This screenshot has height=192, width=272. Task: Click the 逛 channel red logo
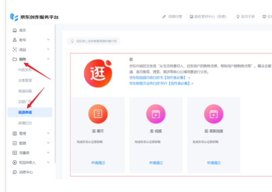coord(98,70)
